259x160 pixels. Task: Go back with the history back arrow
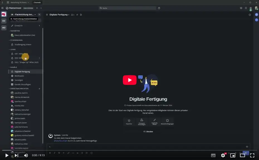(x=37, y=8)
